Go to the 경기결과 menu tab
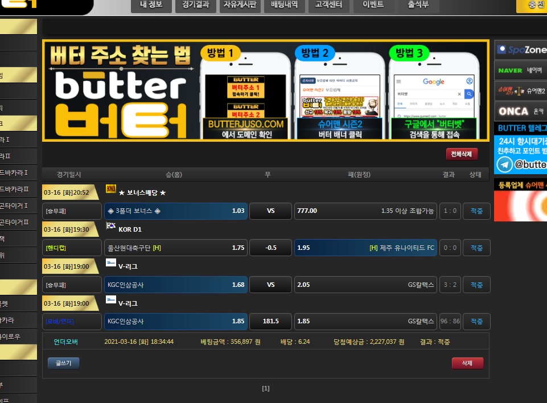 click(196, 5)
